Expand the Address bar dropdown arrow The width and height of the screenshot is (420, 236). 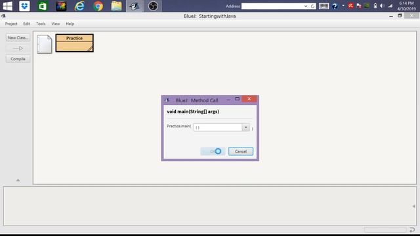[306, 6]
